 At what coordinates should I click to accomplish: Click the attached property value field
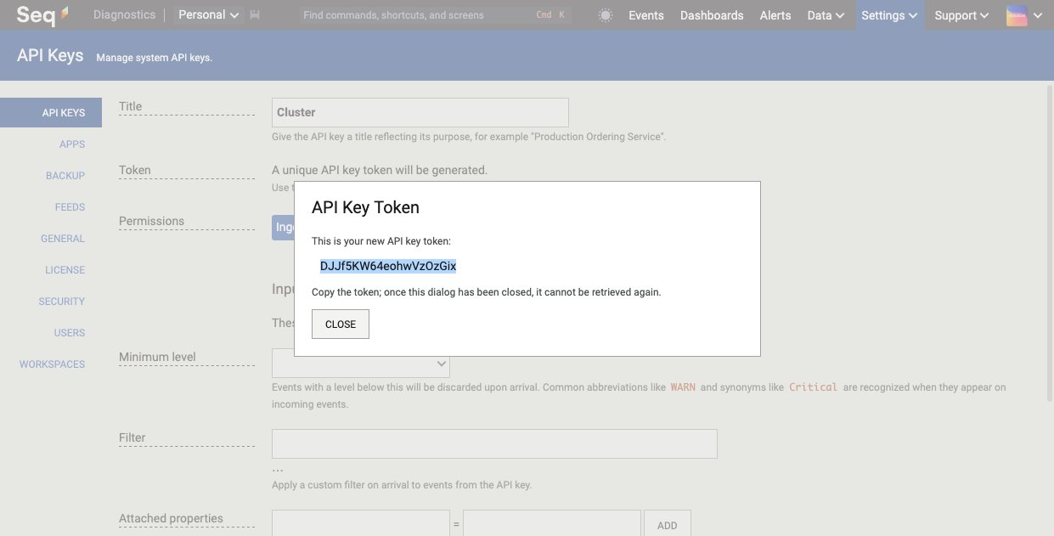point(552,523)
